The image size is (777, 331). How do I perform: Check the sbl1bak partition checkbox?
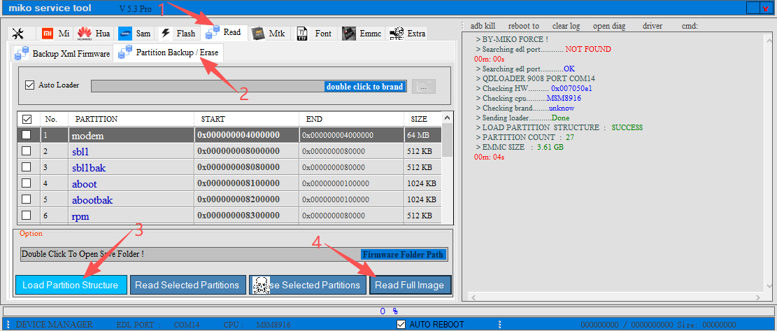(x=27, y=167)
